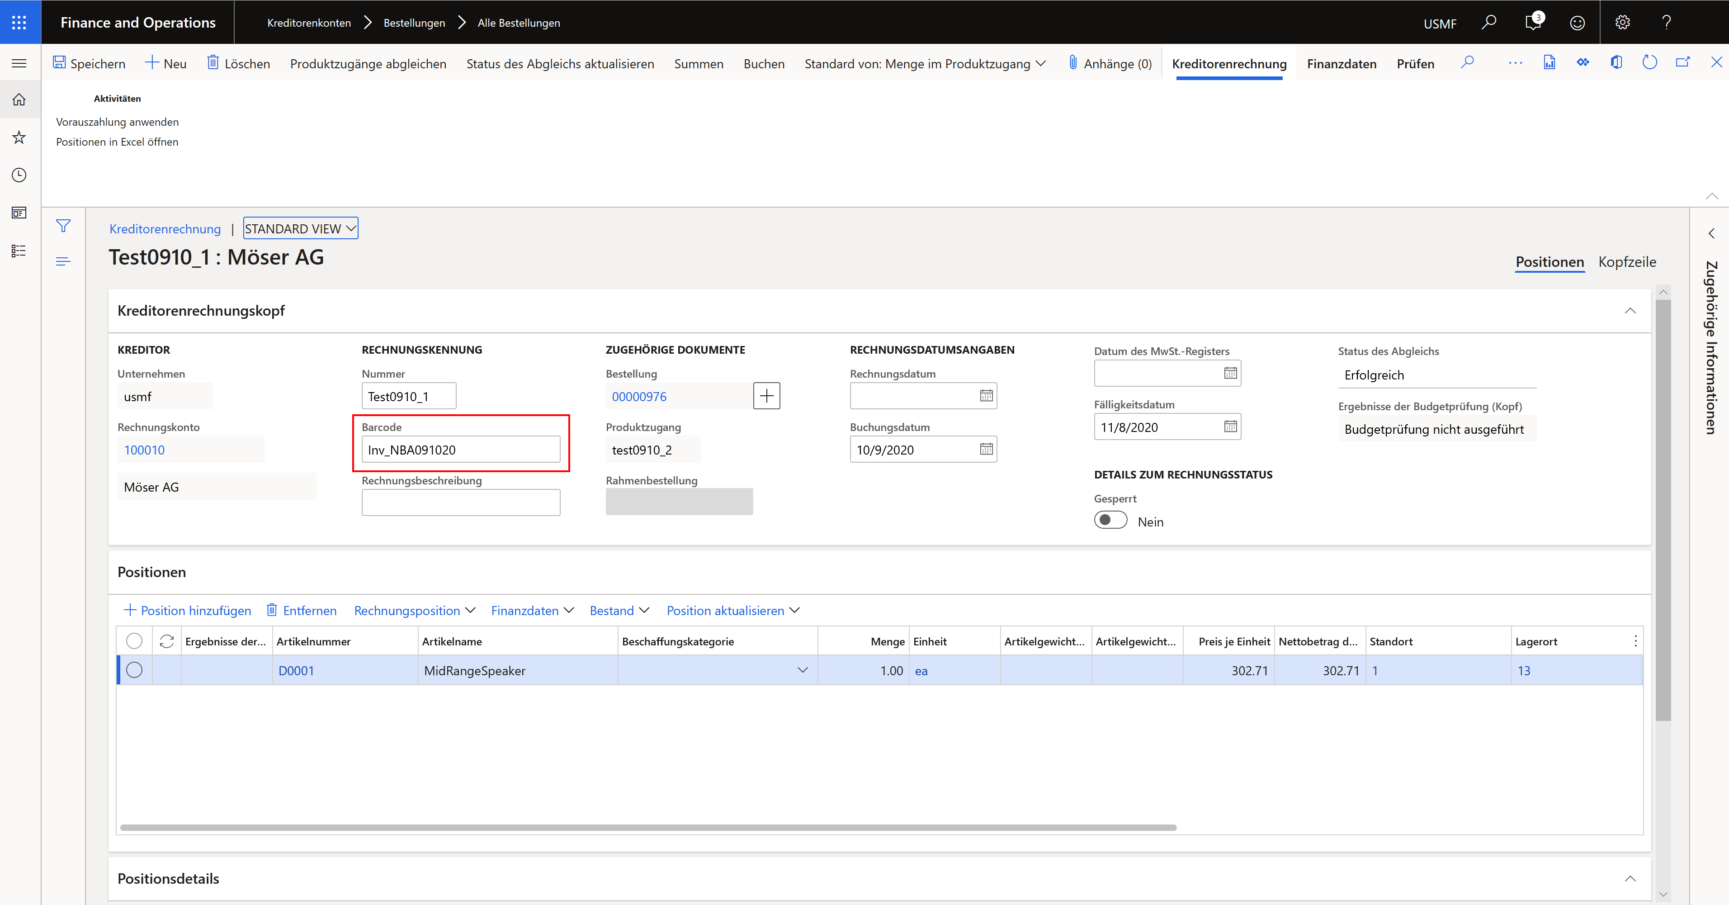The height and width of the screenshot is (905, 1729).
Task: Collapse Kreditorenrechnungskopf section
Action: pos(1630,311)
